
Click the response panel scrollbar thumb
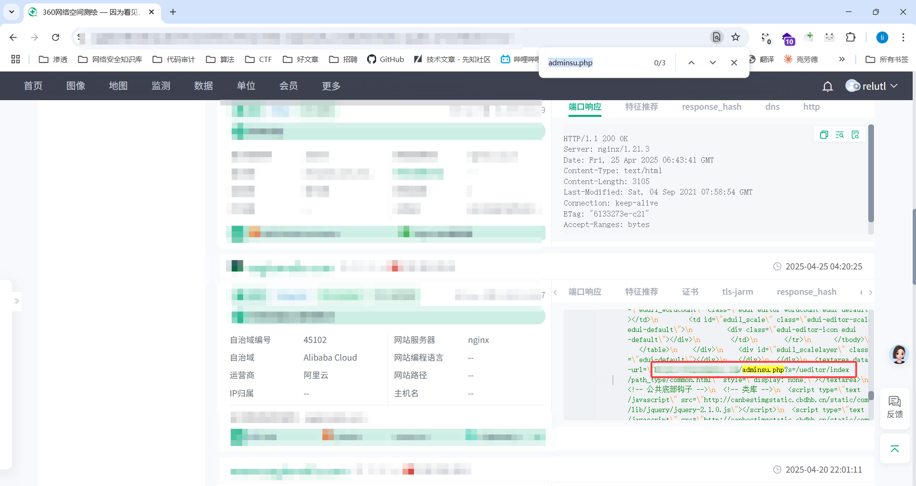(871, 173)
